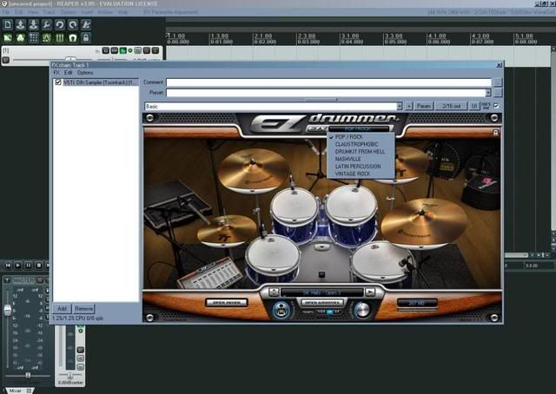This screenshot has height=394, width=556.
Task: Click the Undo toolbar icon
Action: point(60,24)
